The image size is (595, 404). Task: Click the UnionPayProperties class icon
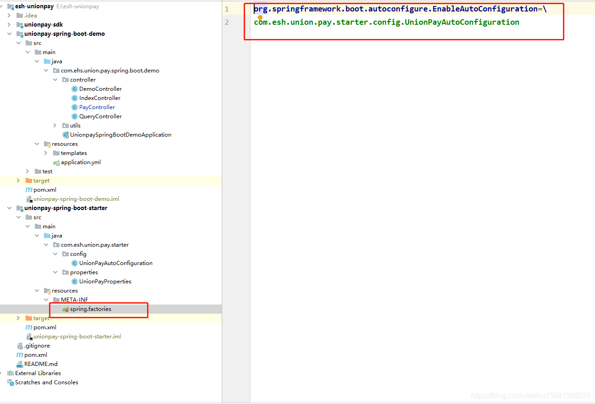click(x=75, y=282)
